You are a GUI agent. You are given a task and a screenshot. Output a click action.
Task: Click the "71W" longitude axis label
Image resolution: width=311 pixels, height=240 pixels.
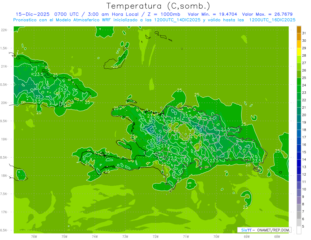186,236
